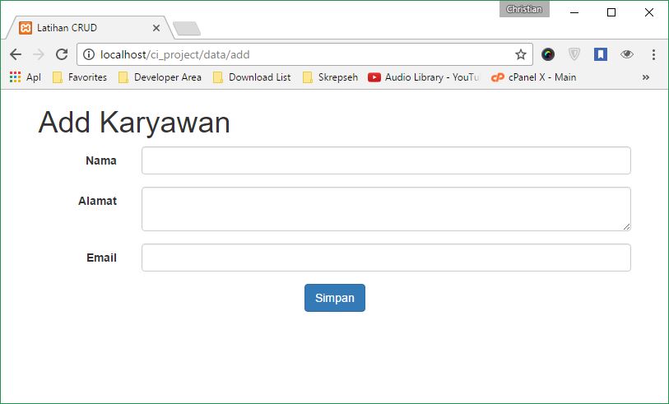Select the Latihan CRUD tab
Screen dimensions: 669x404
point(90,28)
